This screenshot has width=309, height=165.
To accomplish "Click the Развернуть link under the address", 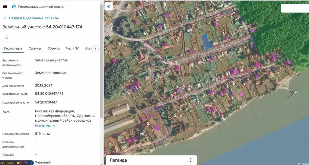I will pyautogui.click(x=43, y=126).
